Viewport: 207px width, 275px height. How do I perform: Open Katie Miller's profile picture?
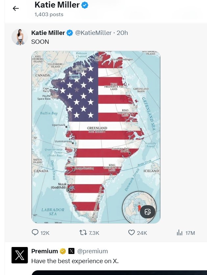(x=19, y=37)
